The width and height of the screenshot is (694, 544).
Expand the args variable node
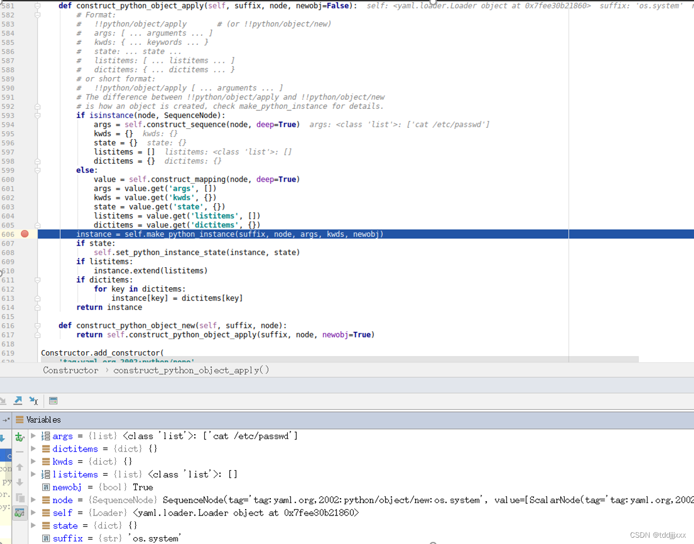[x=33, y=436]
